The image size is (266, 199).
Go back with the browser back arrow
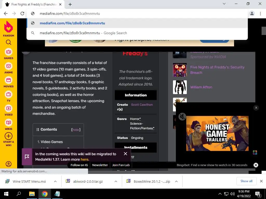(x=6, y=13)
